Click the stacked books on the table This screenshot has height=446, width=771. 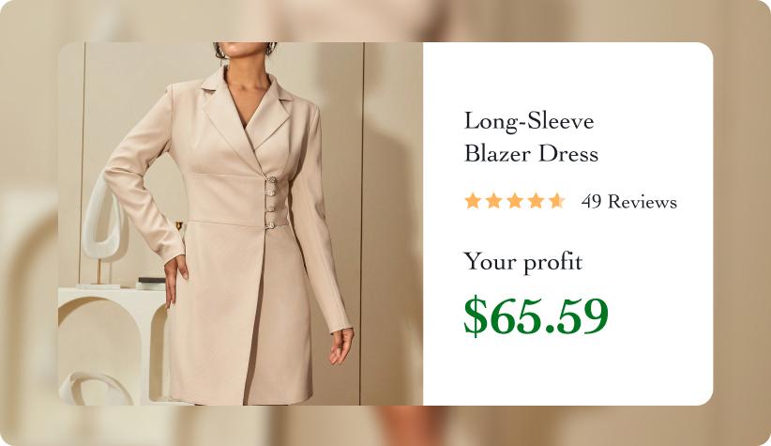(150, 284)
